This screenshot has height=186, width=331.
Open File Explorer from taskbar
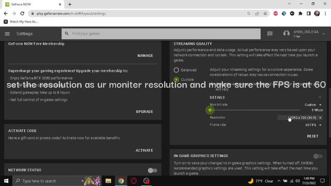108,181
